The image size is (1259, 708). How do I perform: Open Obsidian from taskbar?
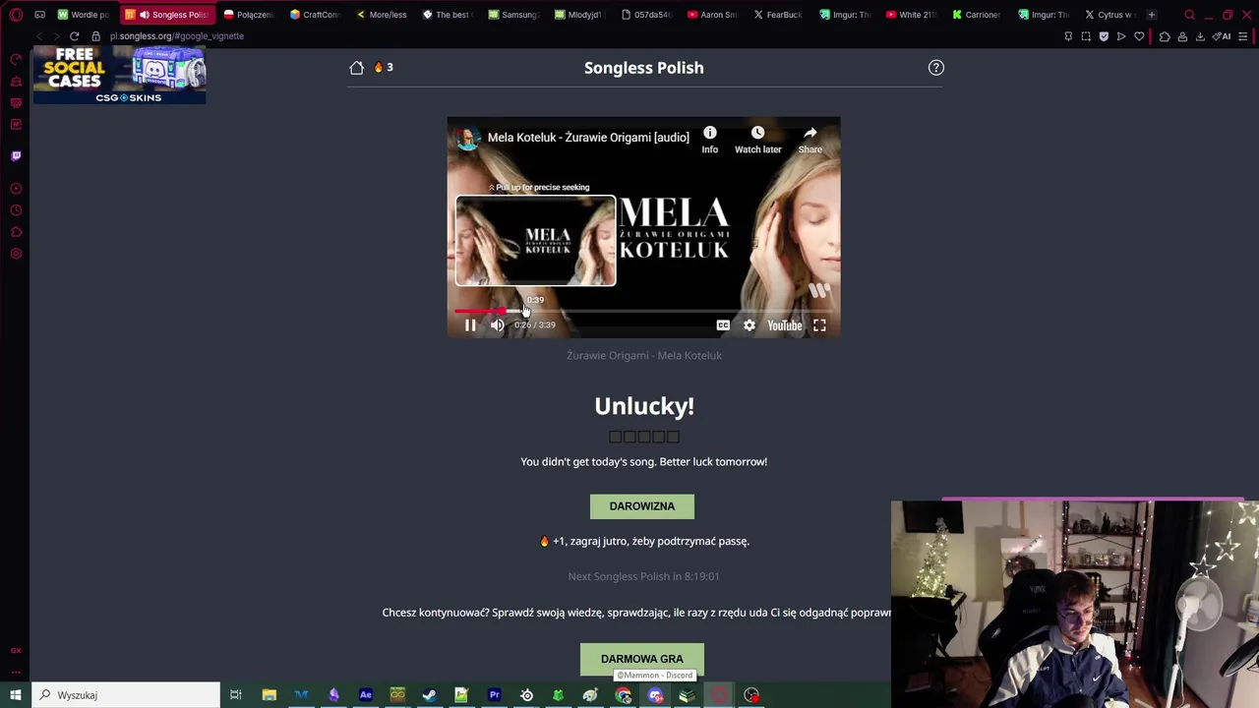pos(333,695)
